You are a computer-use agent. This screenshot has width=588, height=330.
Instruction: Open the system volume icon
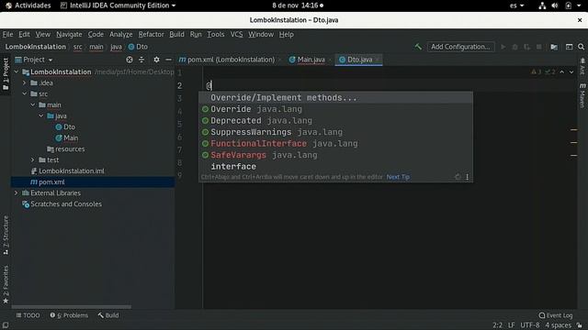555,5
